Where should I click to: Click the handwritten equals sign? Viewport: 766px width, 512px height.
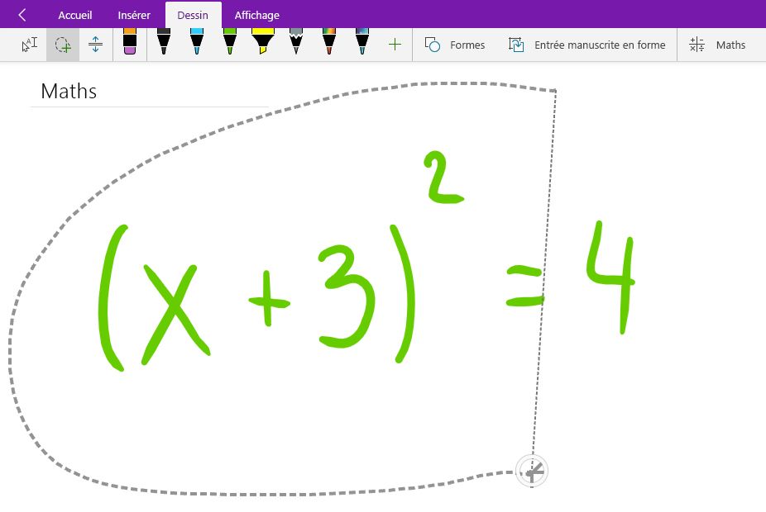pyautogui.click(x=525, y=285)
